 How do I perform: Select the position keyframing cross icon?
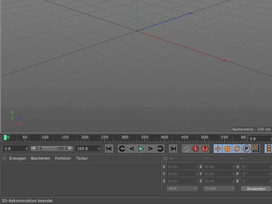click(218, 148)
